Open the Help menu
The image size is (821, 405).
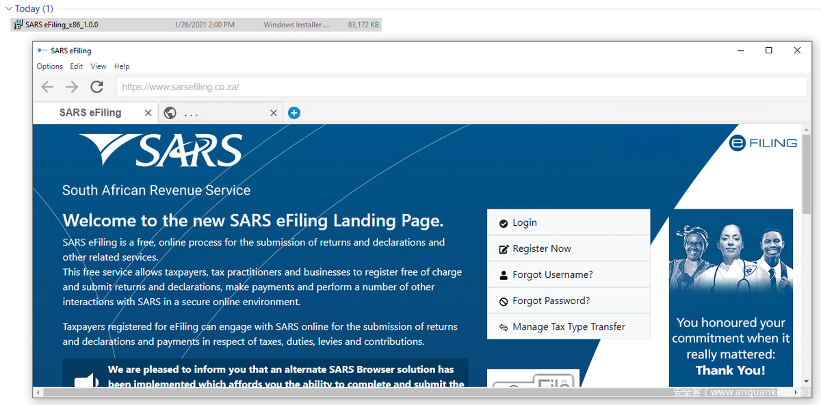point(122,66)
